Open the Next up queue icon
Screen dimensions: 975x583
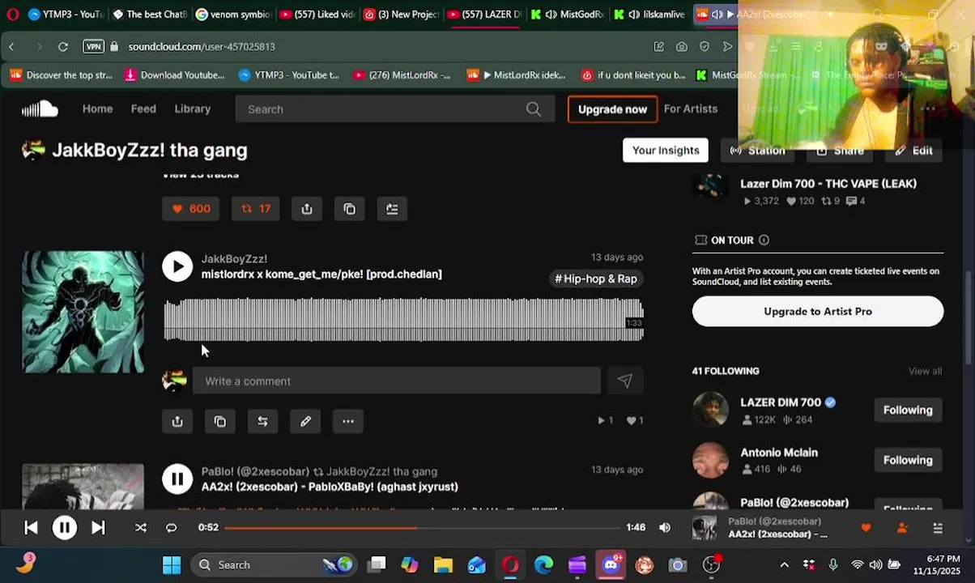938,528
